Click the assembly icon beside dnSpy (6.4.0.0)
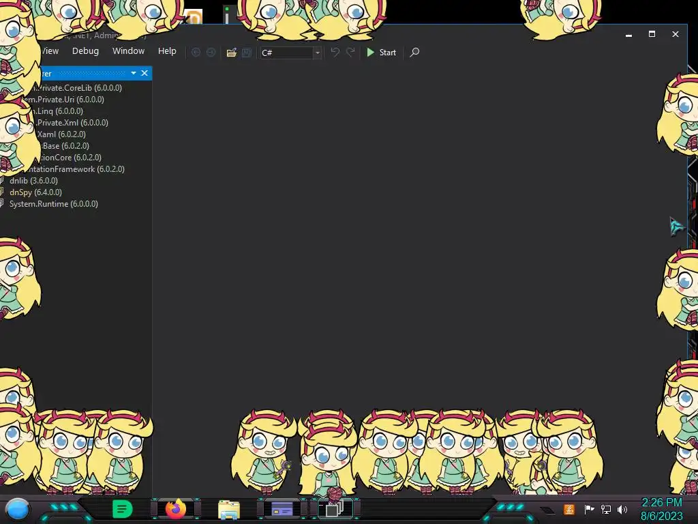698x524 pixels. pos(2,192)
